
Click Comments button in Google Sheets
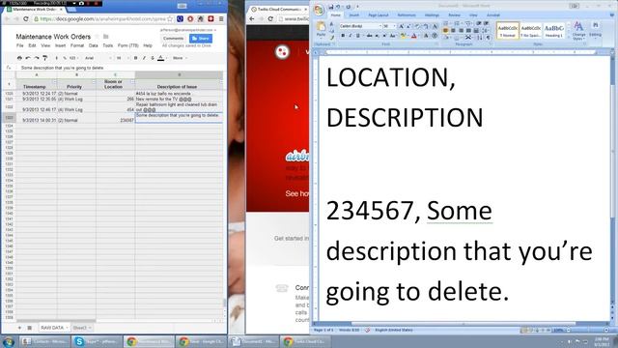click(x=174, y=39)
